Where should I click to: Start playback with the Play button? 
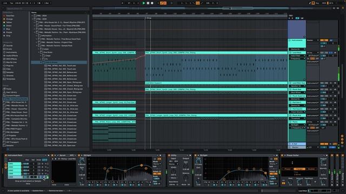click(x=144, y=3)
